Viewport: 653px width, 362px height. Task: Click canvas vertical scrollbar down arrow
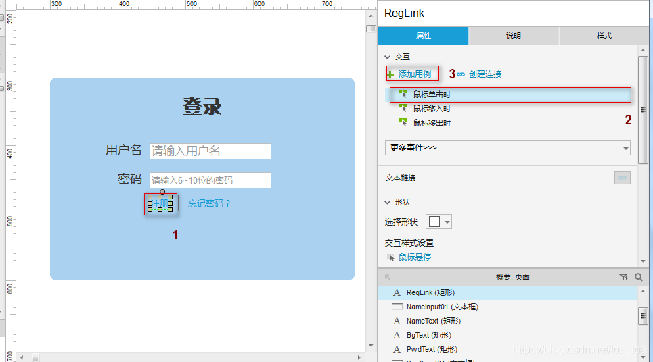click(x=371, y=346)
